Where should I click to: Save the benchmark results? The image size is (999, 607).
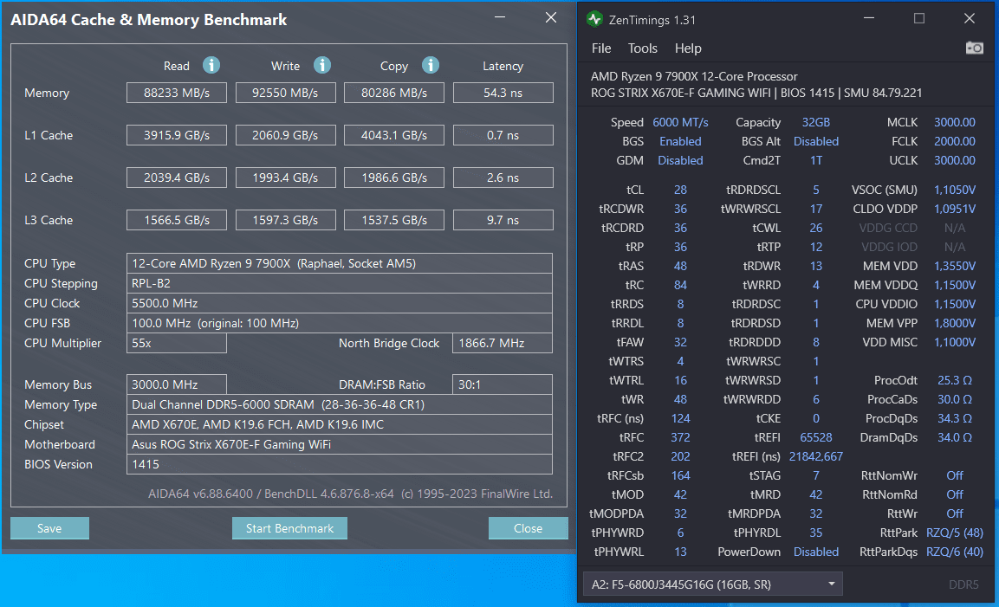tap(49, 528)
